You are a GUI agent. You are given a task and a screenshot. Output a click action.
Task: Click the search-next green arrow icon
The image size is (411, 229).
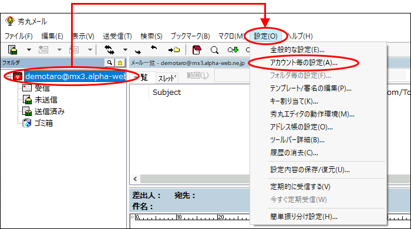click(233, 50)
